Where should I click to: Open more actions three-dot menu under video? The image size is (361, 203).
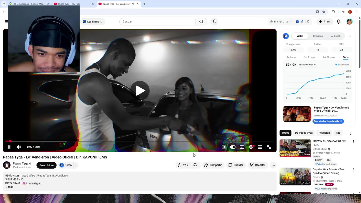click(273, 165)
